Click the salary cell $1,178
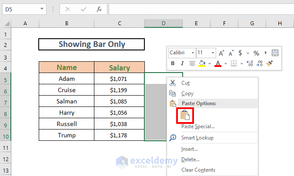This screenshot has width=294, height=176. click(120, 135)
